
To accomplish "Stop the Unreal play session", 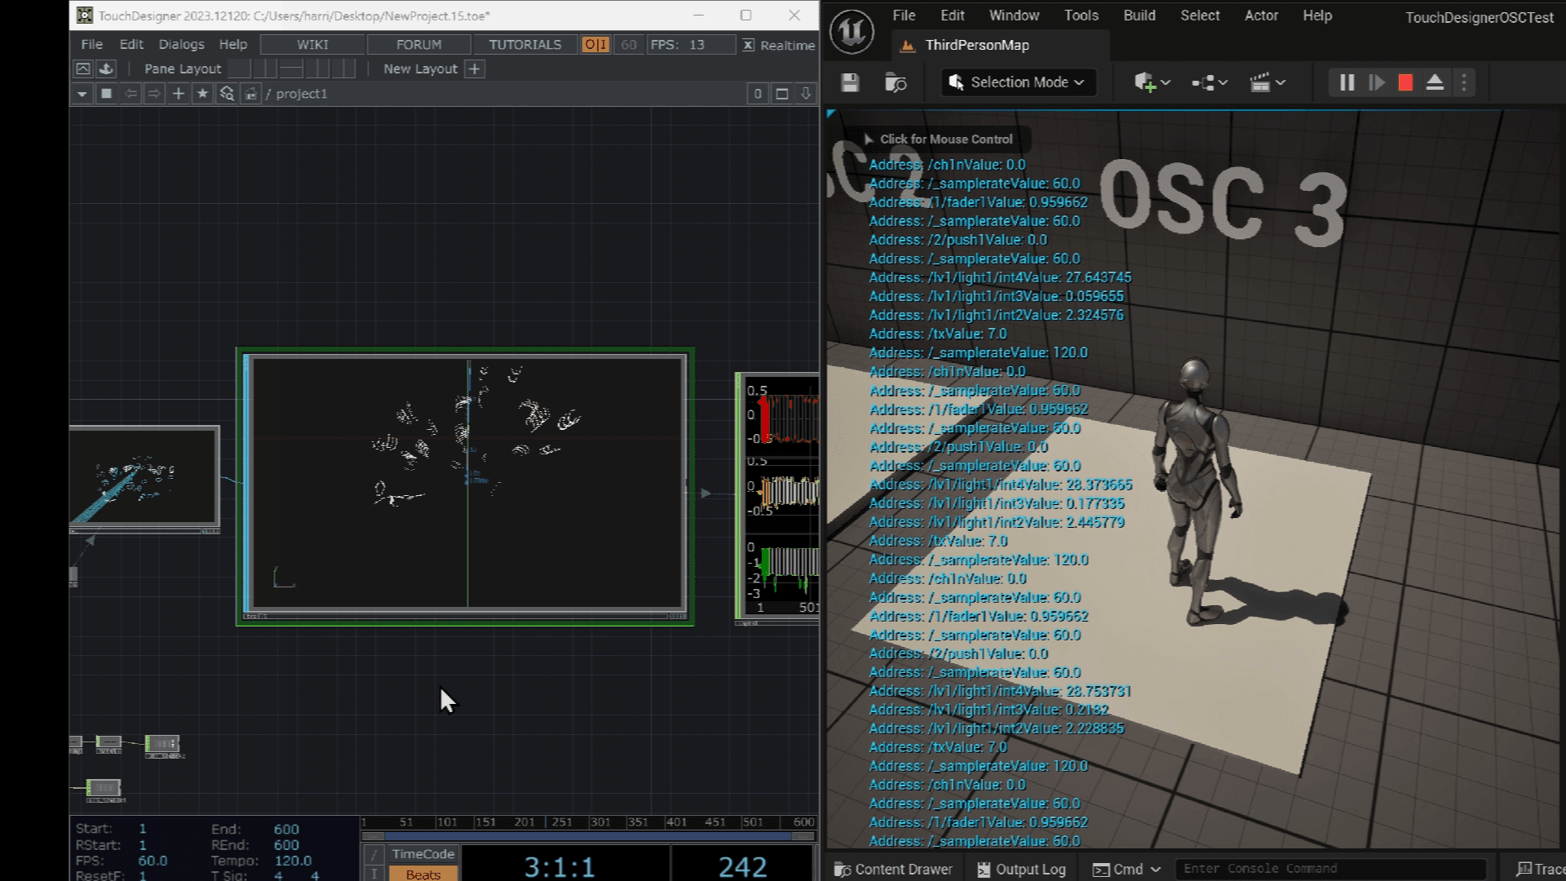I will (1405, 82).
